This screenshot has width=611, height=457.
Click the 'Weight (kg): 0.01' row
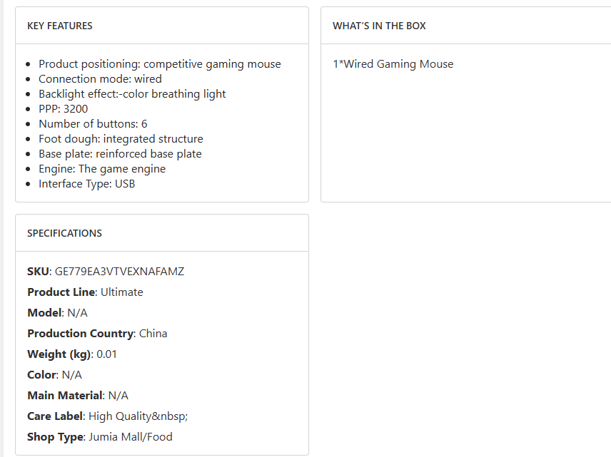pyautogui.click(x=72, y=354)
